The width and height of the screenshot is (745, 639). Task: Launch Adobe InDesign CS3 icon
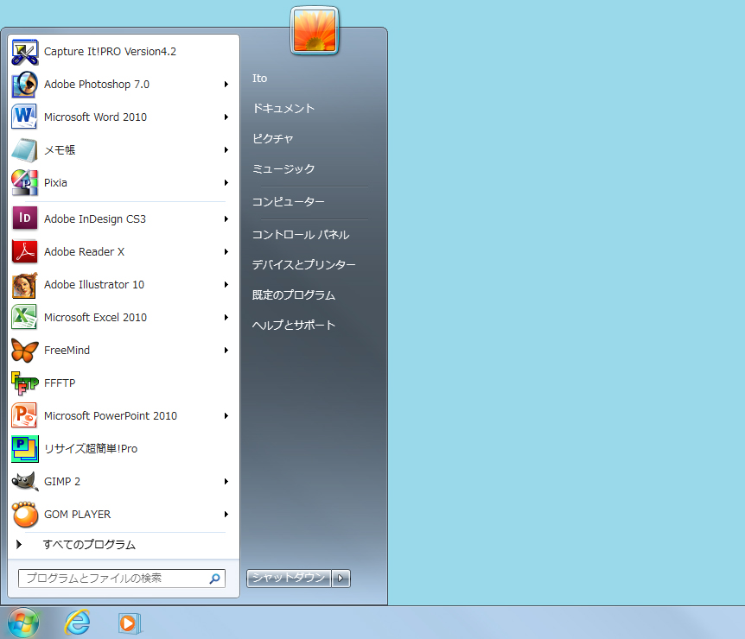pos(25,218)
